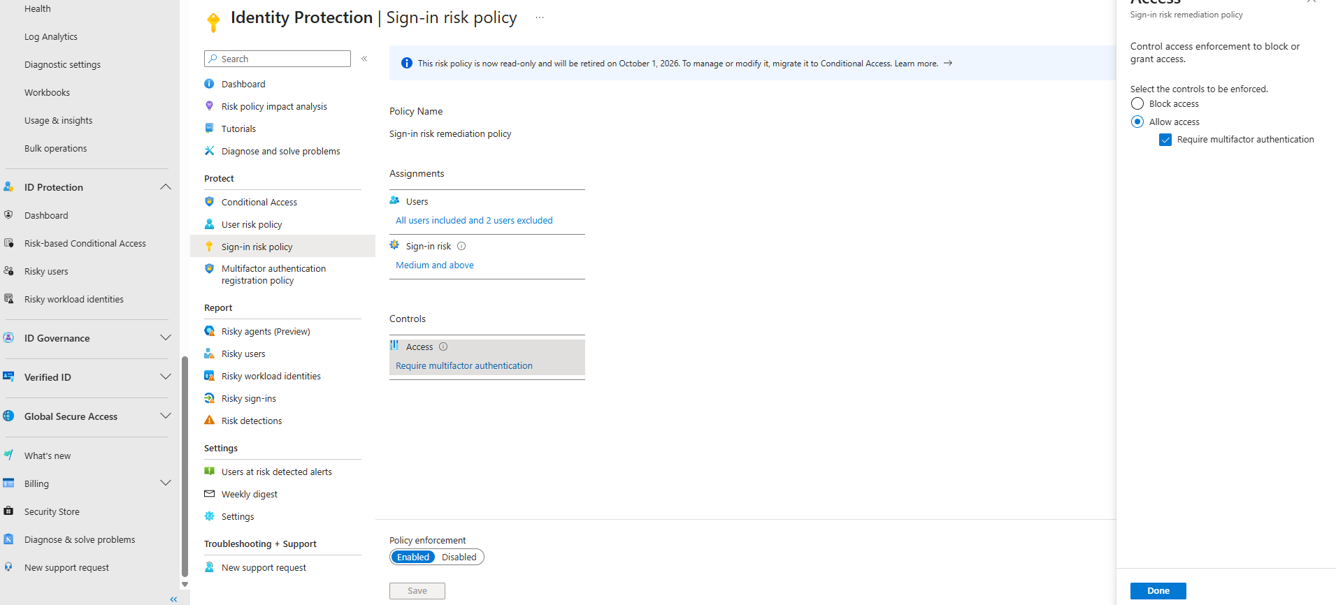Open the more options ellipsis beside page title
Image resolution: width=1336 pixels, height=605 pixels.
(540, 18)
